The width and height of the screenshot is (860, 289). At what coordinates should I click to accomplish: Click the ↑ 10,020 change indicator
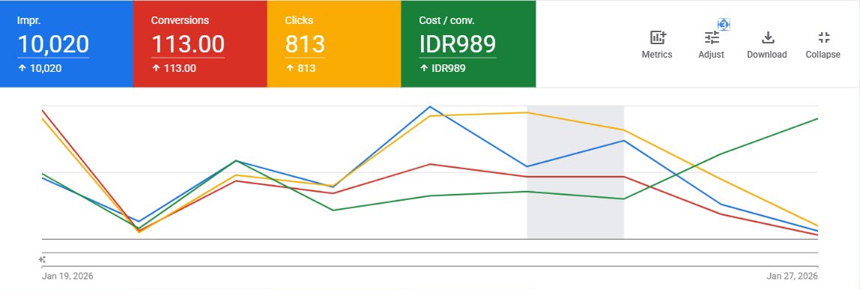(40, 69)
